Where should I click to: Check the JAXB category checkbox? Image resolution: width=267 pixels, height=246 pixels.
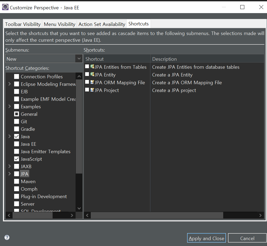(x=17, y=166)
